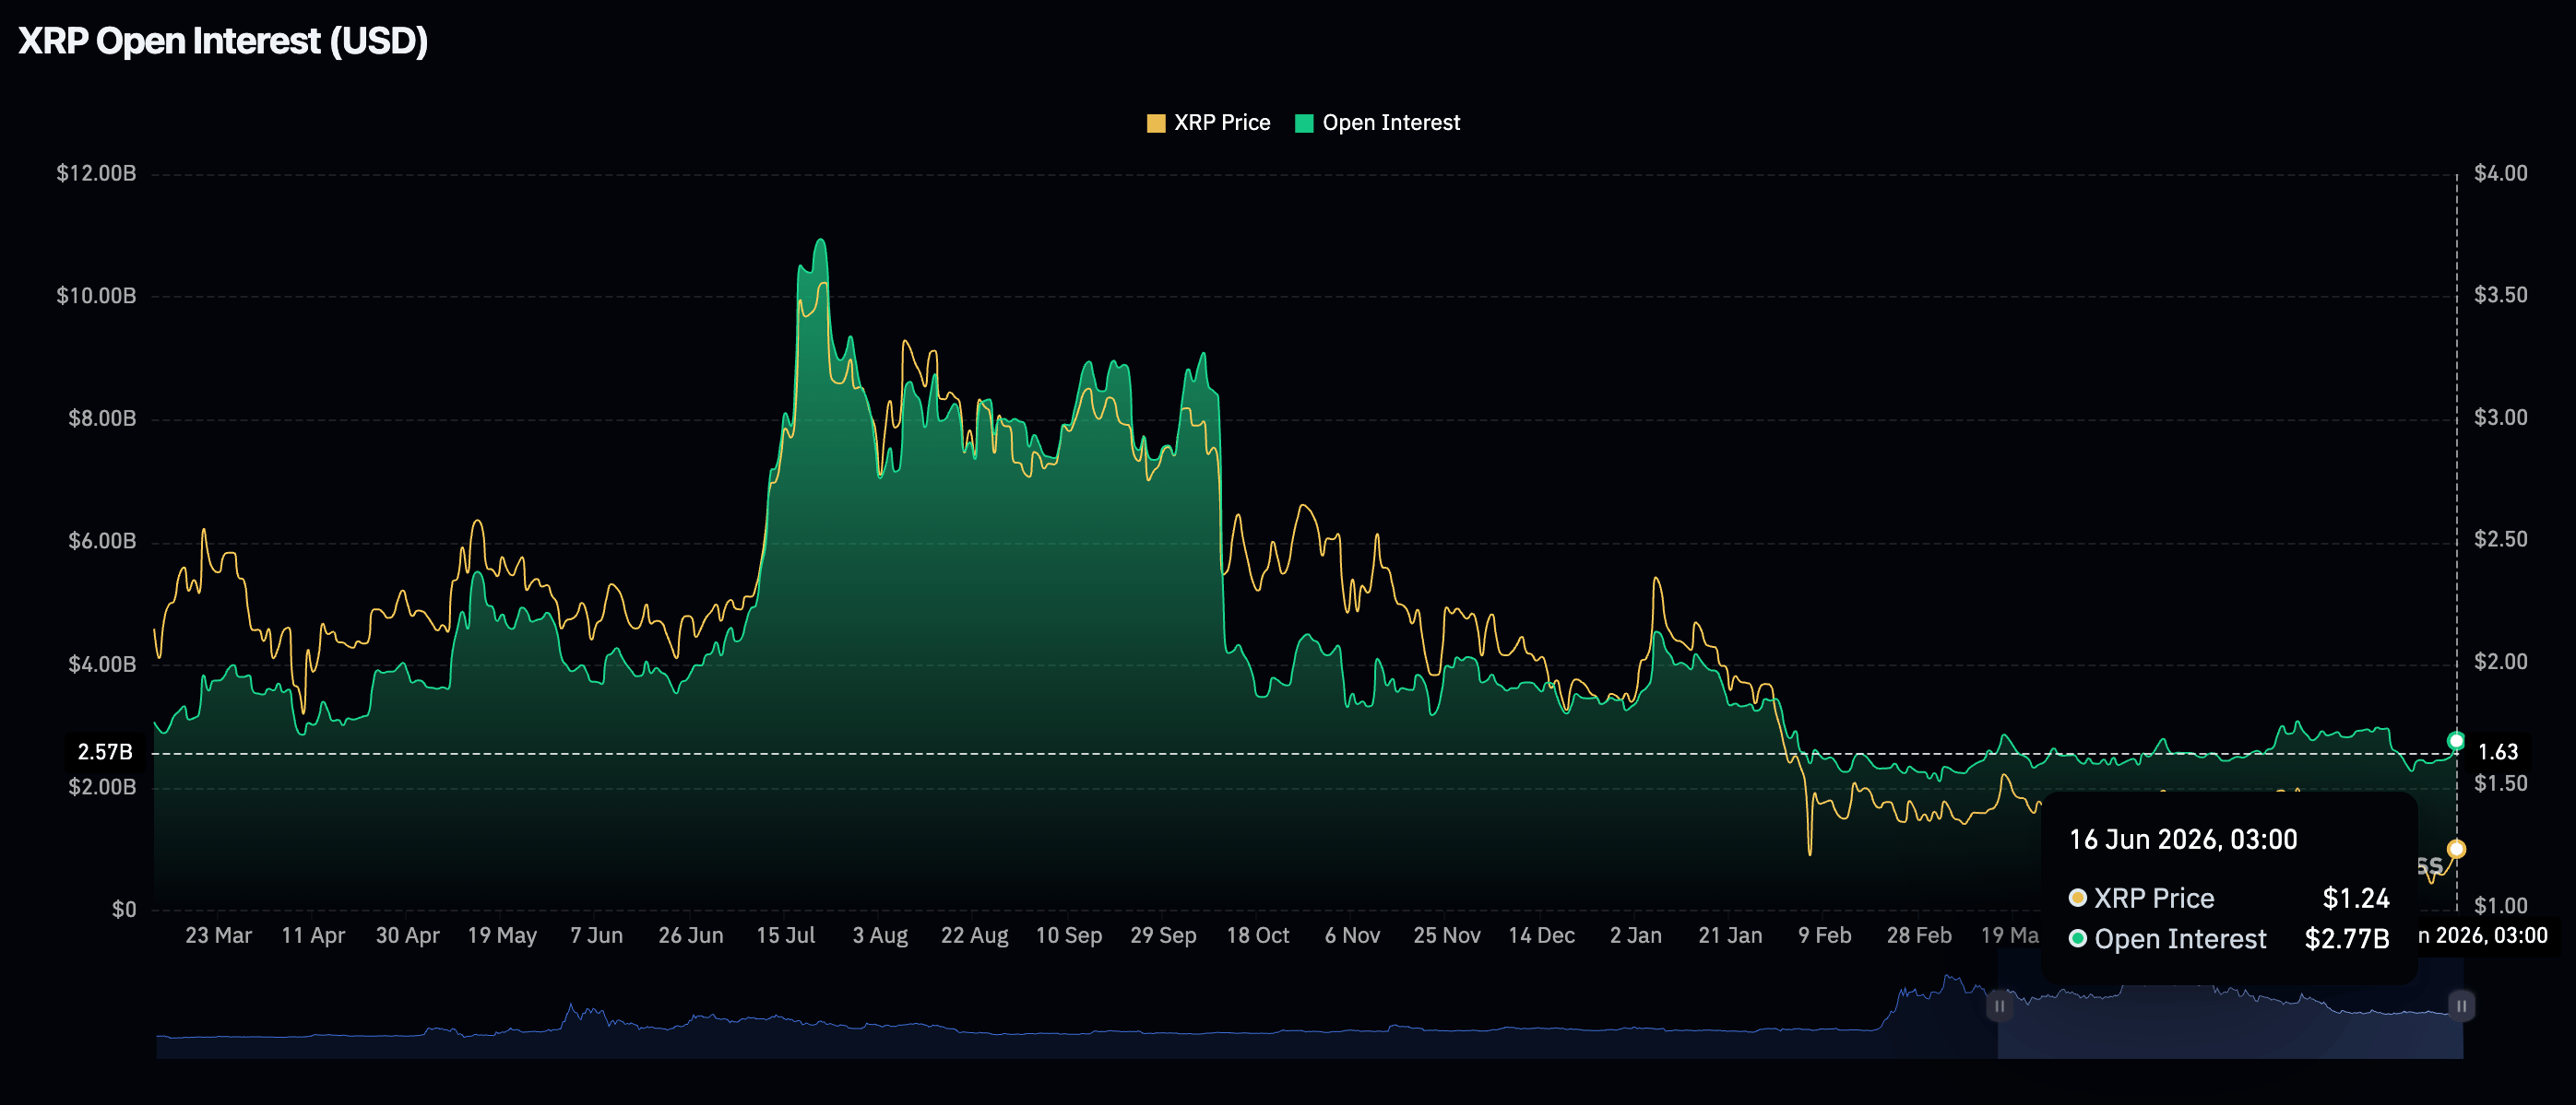
Task: Click the 19 May date label
Action: pos(502,936)
